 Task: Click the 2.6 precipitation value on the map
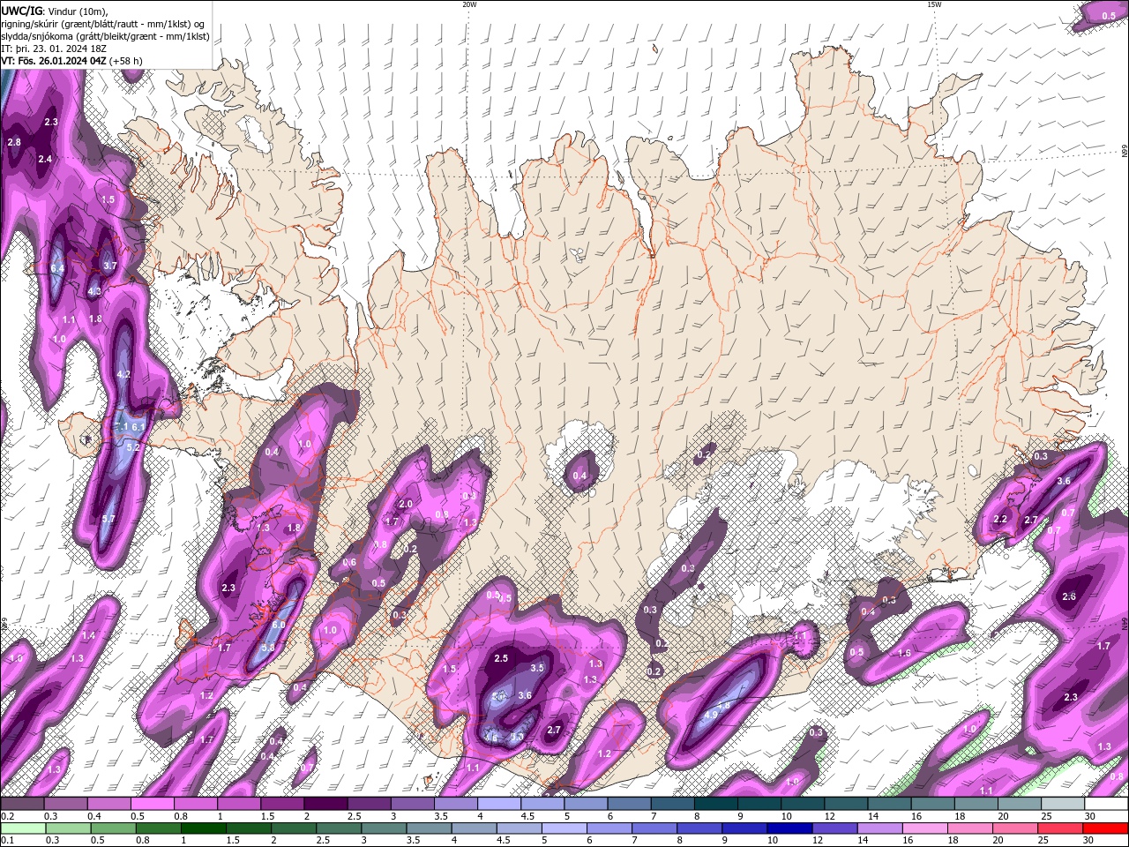[1069, 597]
